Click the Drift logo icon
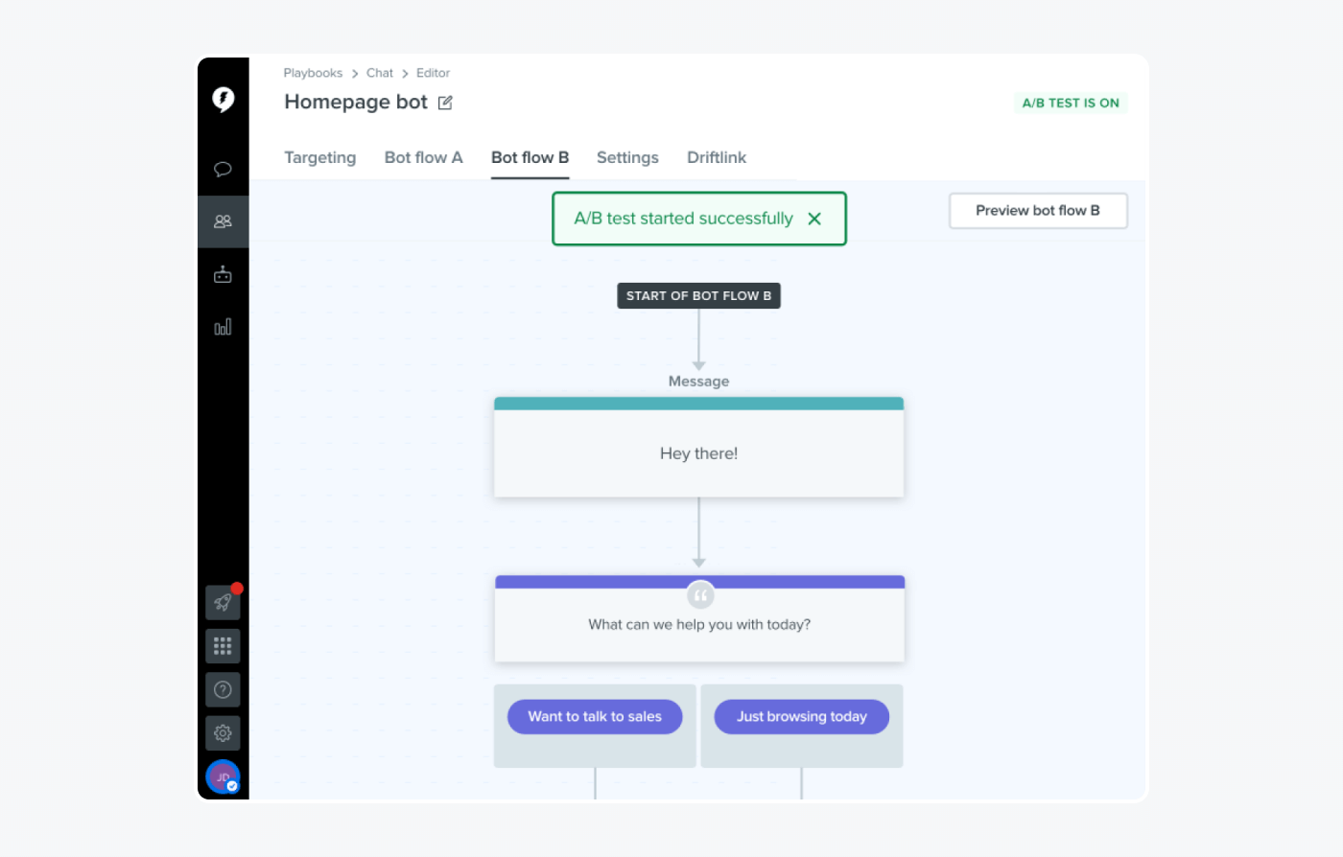Image resolution: width=1343 pixels, height=857 pixels. tap(223, 99)
